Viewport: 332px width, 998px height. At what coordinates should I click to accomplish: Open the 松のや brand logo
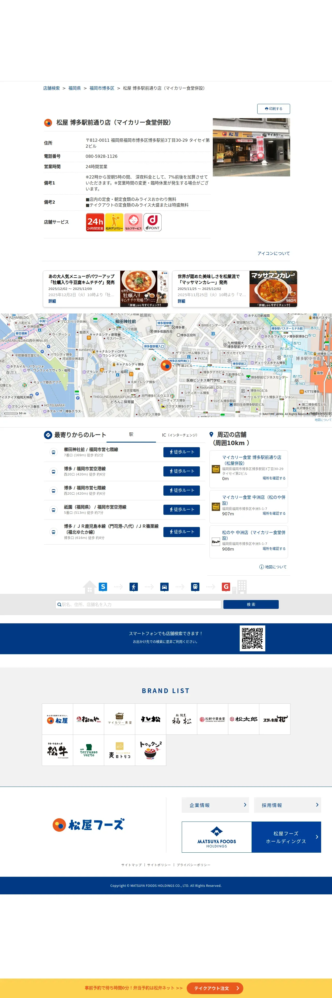[x=88, y=719]
